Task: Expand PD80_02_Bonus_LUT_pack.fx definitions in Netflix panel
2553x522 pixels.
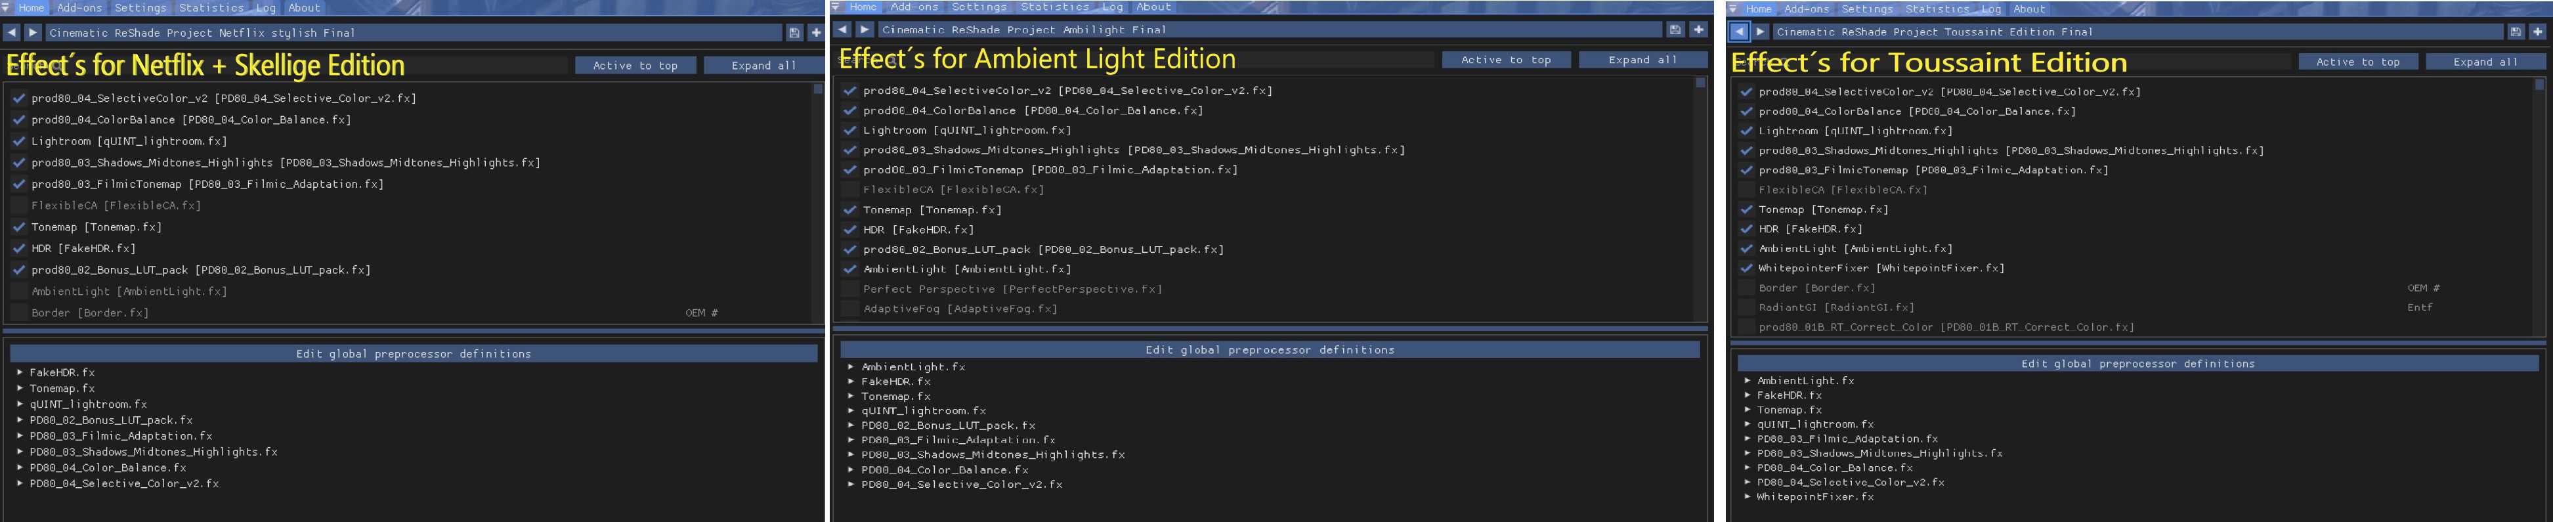Action: [20, 420]
